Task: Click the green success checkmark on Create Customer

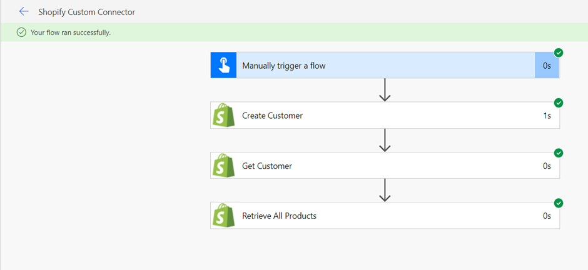Action: [x=559, y=102]
